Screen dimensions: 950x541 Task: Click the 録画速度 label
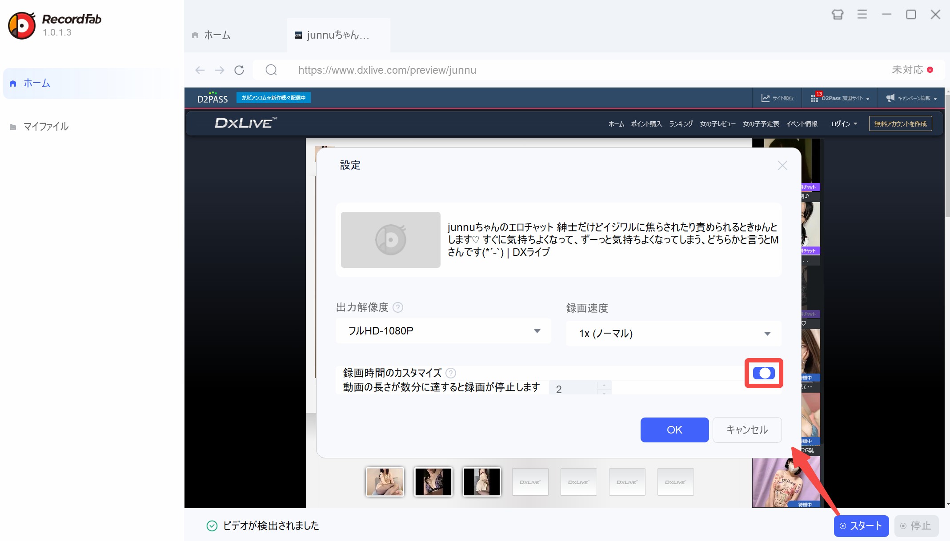tap(587, 308)
